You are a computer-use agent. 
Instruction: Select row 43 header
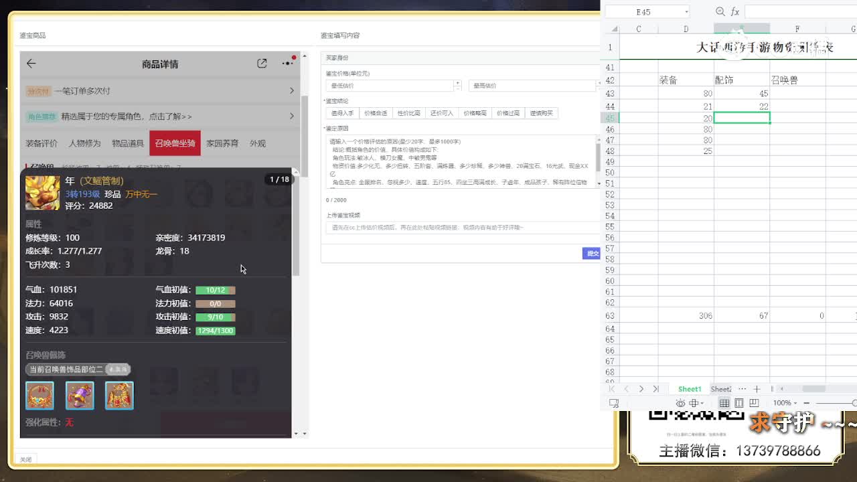tap(610, 94)
